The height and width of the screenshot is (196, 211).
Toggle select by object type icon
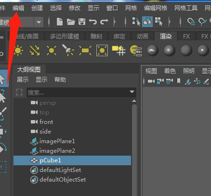click(x=147, y=22)
